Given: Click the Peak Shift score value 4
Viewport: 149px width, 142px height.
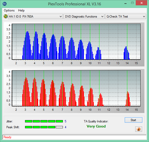Looking at the screenshot, I should pyautogui.click(x=65, y=127).
